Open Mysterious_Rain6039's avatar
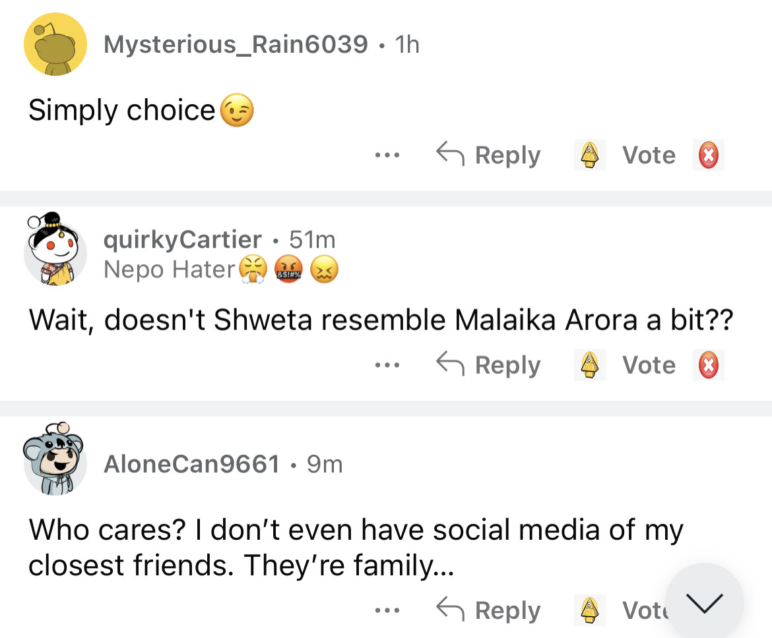 pyautogui.click(x=55, y=44)
